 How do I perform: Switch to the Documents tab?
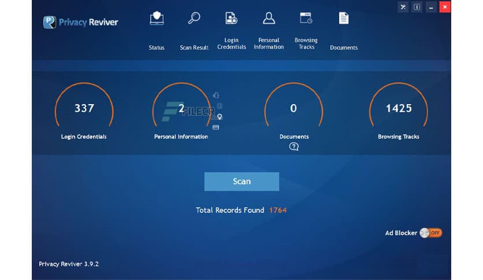(344, 31)
